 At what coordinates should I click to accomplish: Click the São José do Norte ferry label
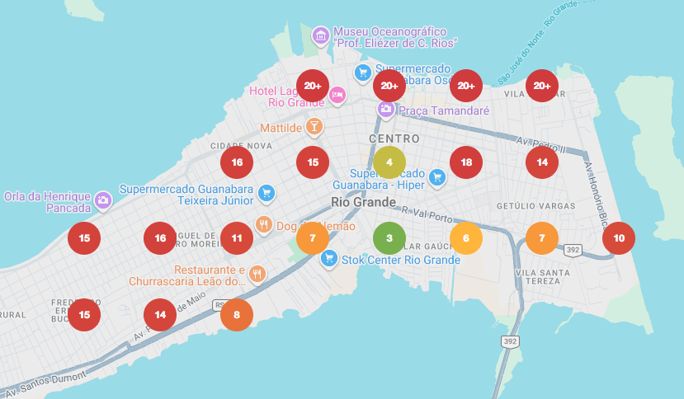(536, 42)
